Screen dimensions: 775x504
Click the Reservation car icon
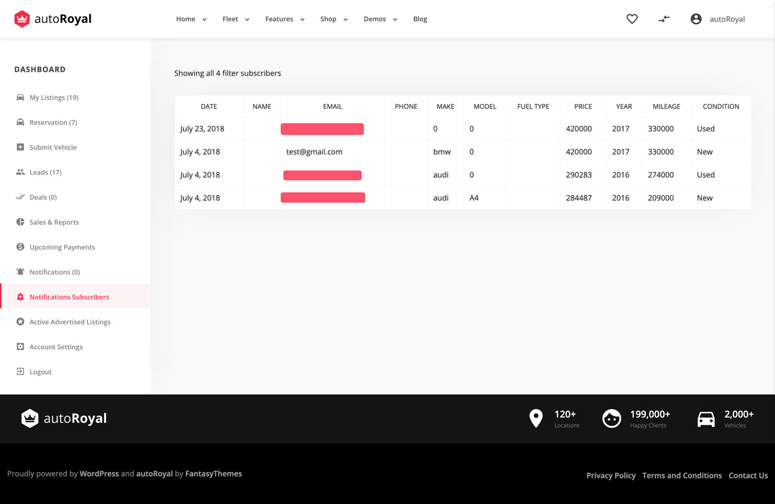(20, 122)
